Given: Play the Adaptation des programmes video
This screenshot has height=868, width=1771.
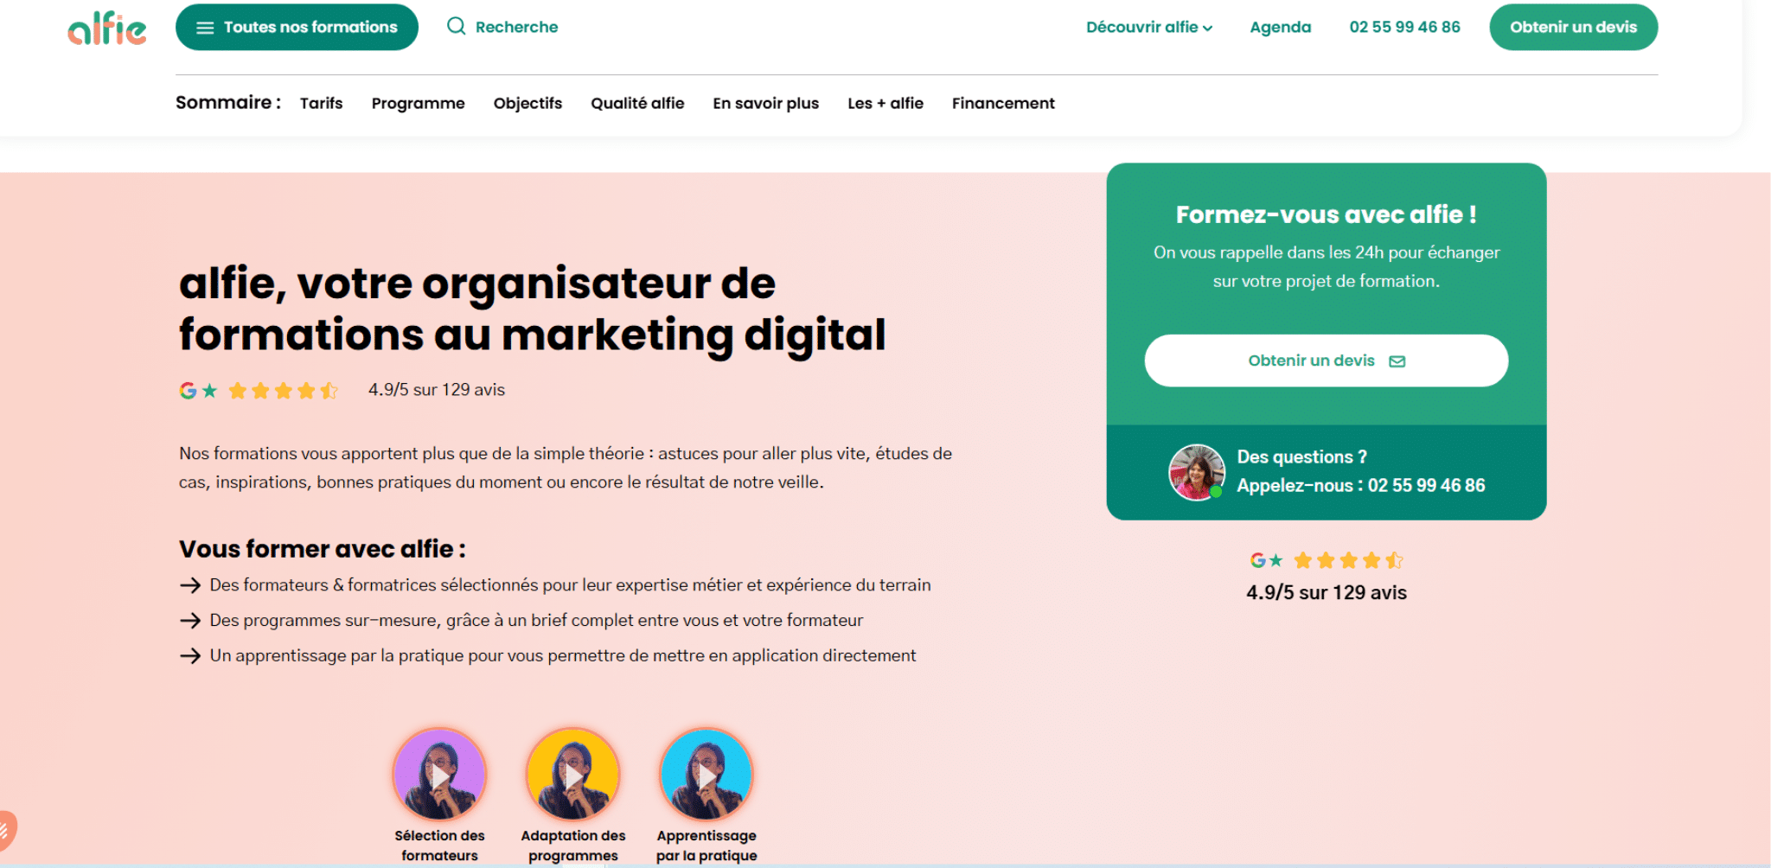Looking at the screenshot, I should 573,775.
